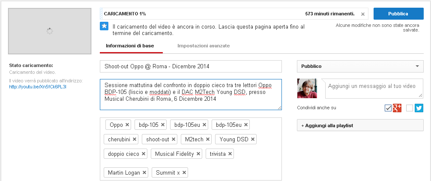
Task: Select Informazioni di base tab
Action: tap(130, 46)
